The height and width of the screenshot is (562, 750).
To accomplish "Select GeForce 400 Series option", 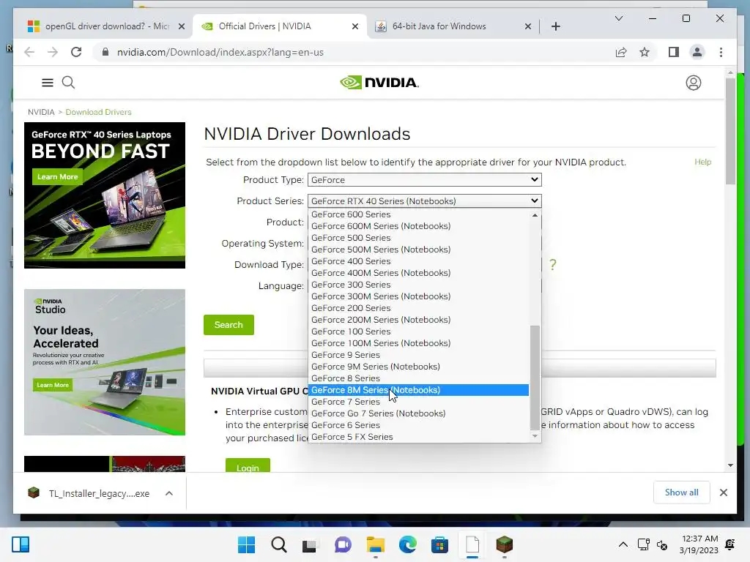I will click(418, 261).
